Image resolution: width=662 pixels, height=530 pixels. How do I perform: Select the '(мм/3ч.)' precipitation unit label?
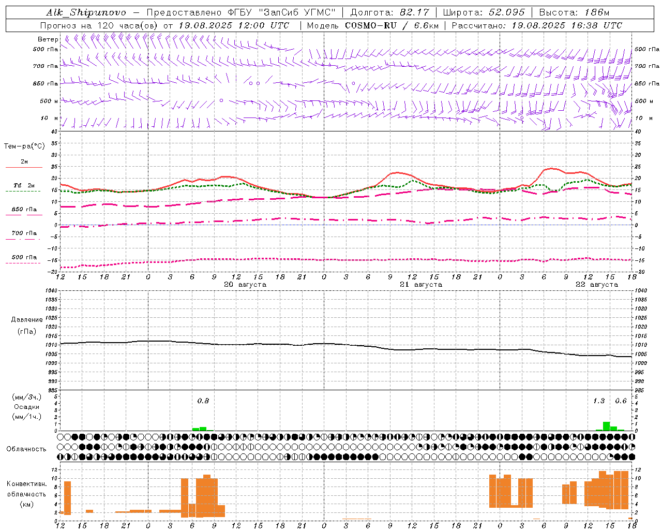tap(26, 397)
